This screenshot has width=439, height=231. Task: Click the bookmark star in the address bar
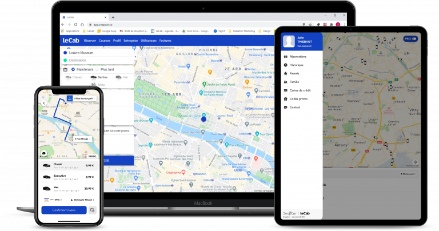pyautogui.click(x=310, y=25)
